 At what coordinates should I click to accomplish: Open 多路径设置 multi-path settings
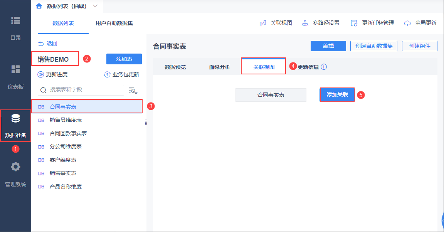[305, 23]
